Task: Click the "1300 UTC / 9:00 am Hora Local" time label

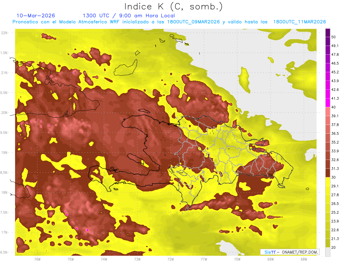Action: point(129,16)
